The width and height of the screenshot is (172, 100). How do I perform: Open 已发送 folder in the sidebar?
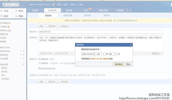tap(3, 38)
